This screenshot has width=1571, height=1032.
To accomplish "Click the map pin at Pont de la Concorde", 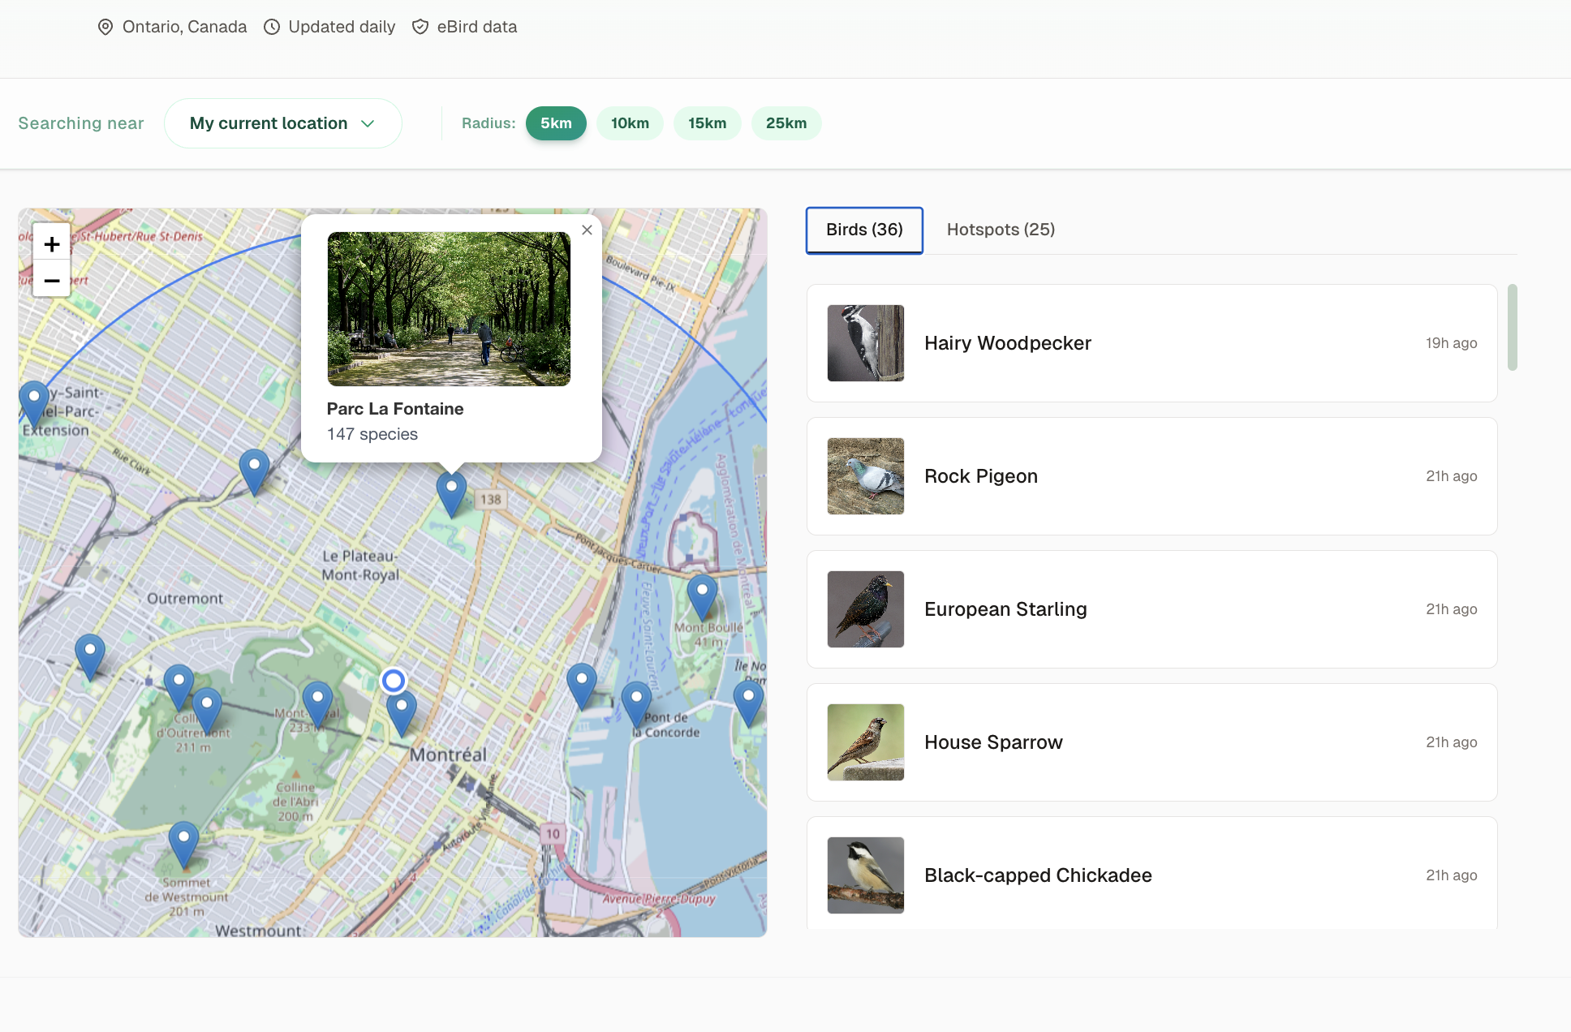I will pyautogui.click(x=636, y=701).
